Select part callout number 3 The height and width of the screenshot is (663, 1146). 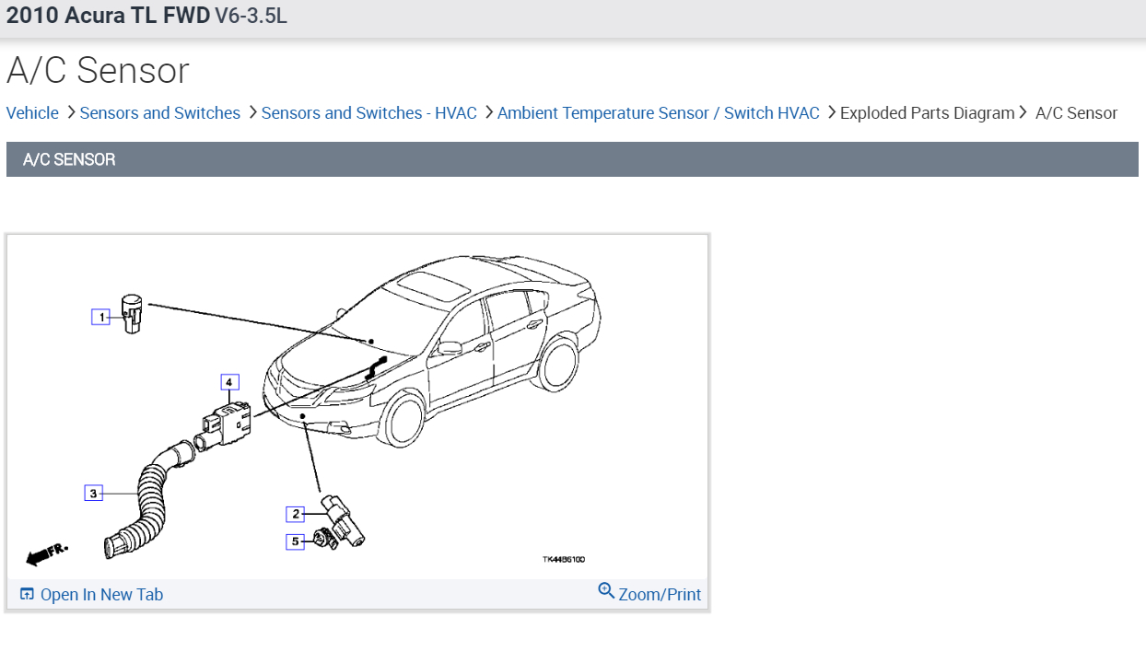[x=93, y=494]
